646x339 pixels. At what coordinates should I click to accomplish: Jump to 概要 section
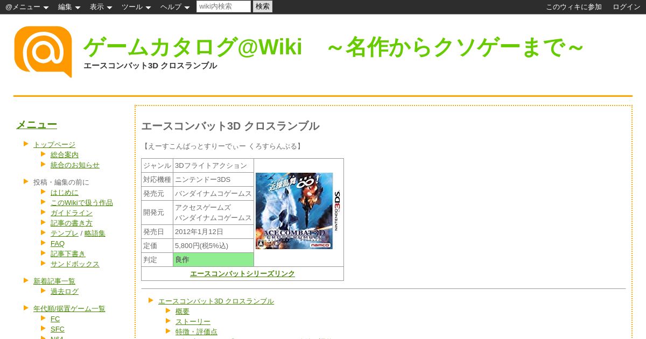pos(182,311)
